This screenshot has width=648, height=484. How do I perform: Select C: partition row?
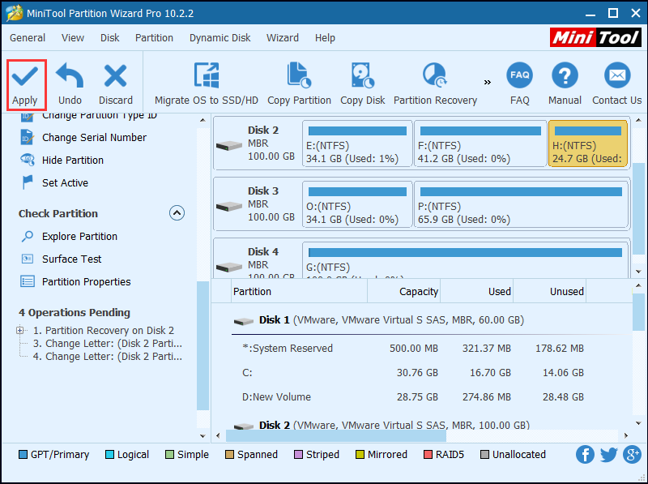[x=421, y=373]
